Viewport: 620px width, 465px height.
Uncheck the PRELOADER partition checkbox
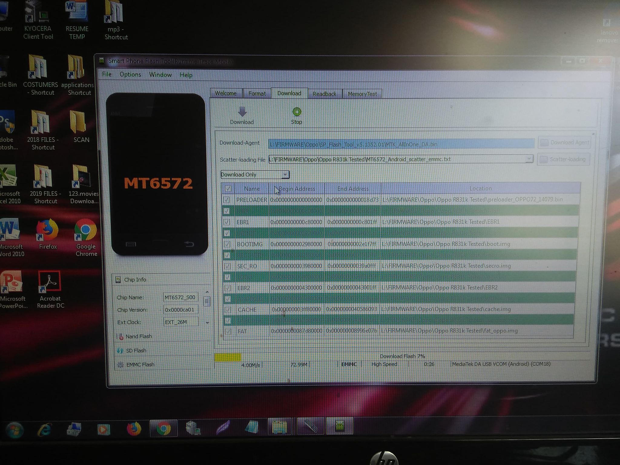(x=226, y=200)
